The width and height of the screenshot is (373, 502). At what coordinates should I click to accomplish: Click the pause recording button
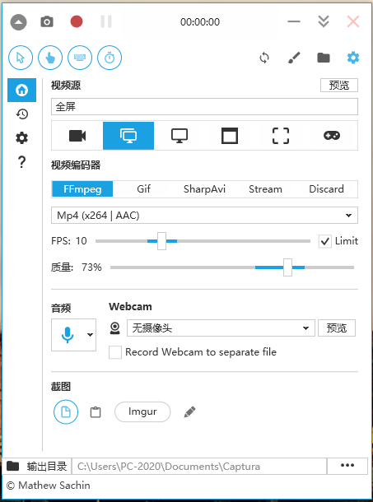(x=106, y=21)
